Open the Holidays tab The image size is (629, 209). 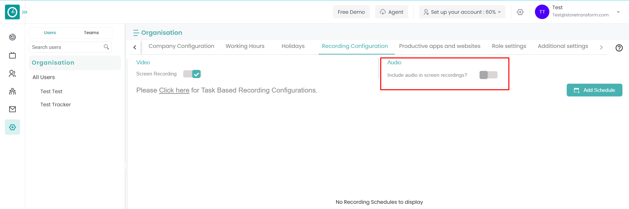point(293,46)
